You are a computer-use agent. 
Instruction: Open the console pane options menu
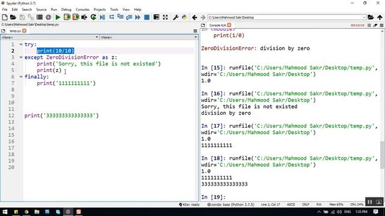pyautogui.click(x=381, y=25)
